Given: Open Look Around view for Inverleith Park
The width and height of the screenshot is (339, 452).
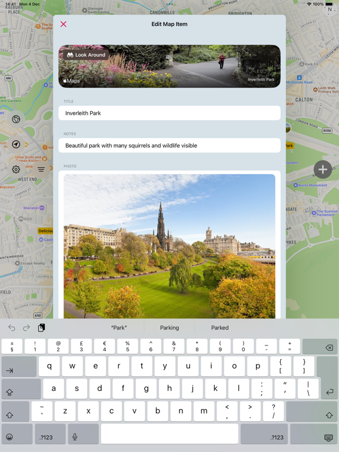Looking at the screenshot, I should pos(86,55).
